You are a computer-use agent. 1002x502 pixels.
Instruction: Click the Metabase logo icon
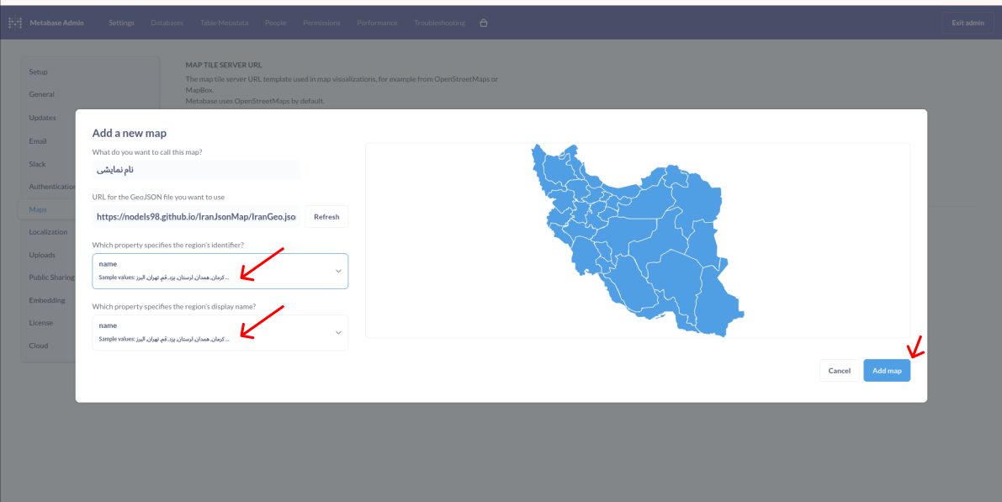point(15,23)
